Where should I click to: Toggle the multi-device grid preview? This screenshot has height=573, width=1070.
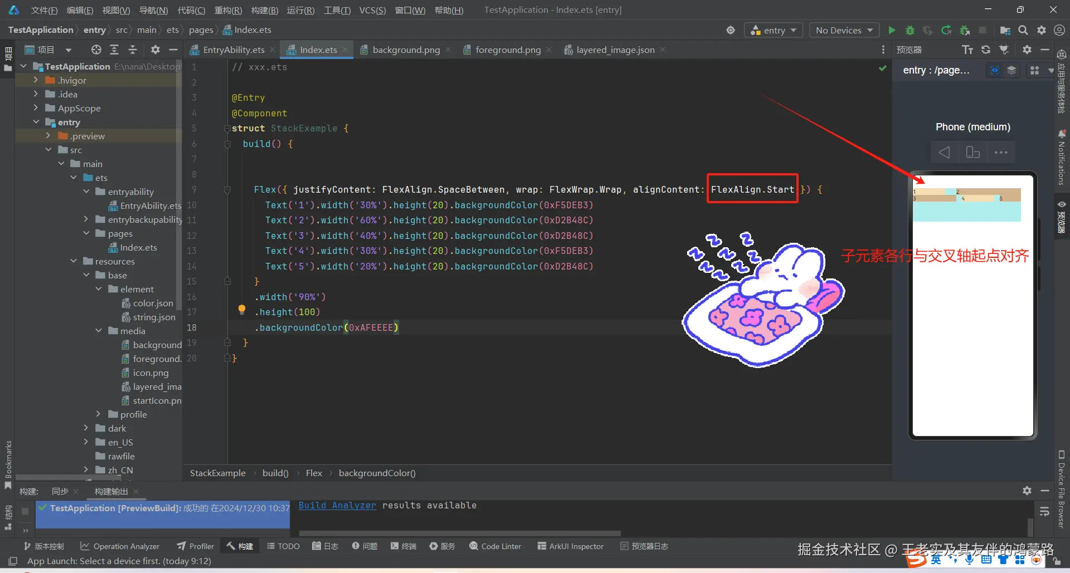1034,70
